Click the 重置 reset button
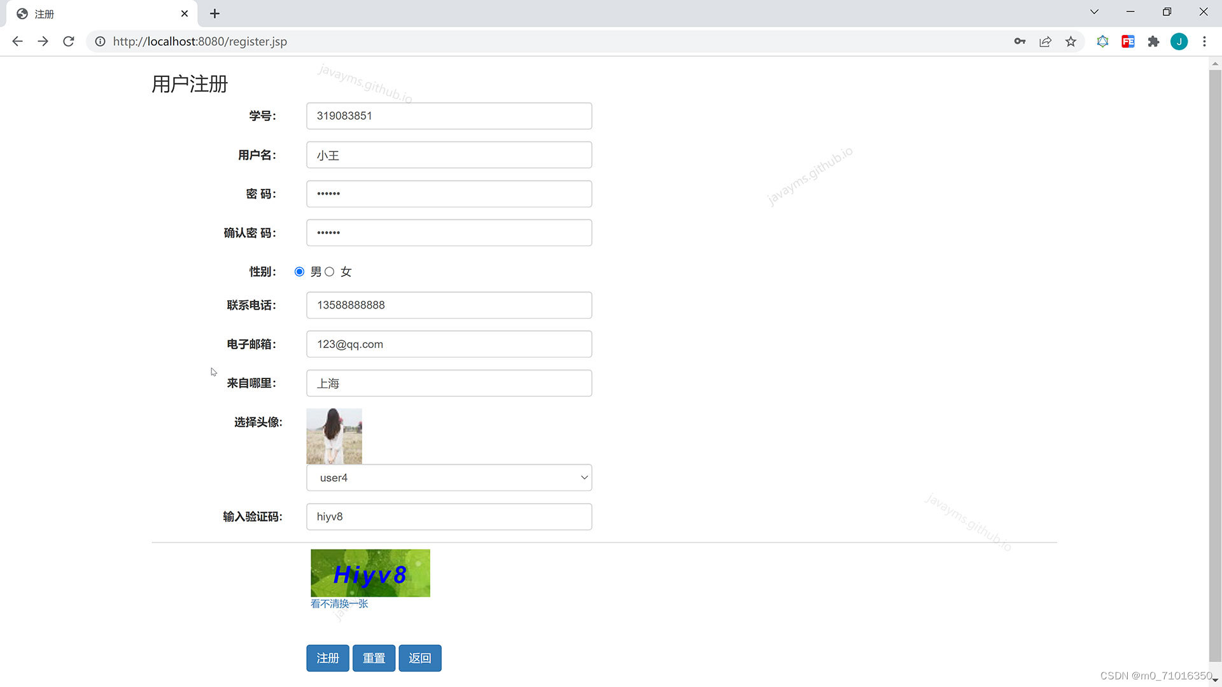This screenshot has width=1222, height=687. (x=374, y=658)
